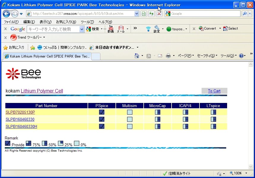This screenshot has height=178, width=255.
Task: Expand the Google toolbar overflow chevron
Action: 135,28
